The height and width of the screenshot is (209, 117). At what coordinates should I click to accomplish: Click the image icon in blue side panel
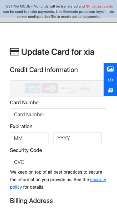coord(110,69)
